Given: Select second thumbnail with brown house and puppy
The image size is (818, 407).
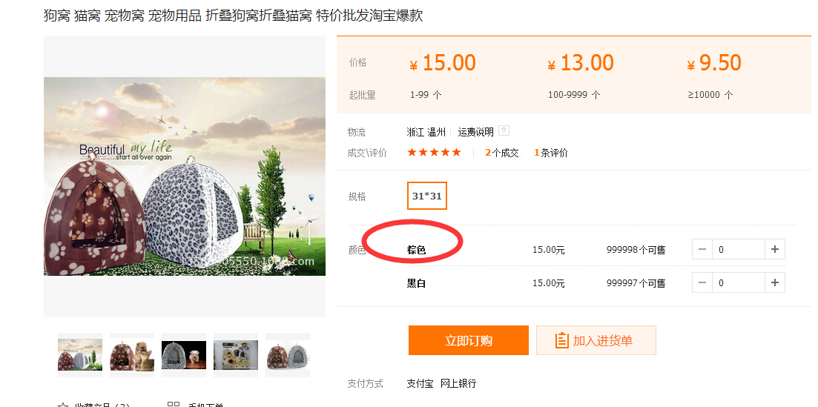Looking at the screenshot, I should [x=132, y=355].
